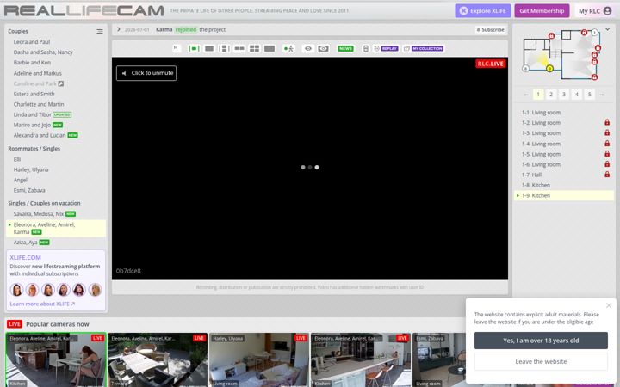The width and height of the screenshot is (620, 387).
Task: Confirm Yes, I am over 18 years old
Action: pos(541,341)
